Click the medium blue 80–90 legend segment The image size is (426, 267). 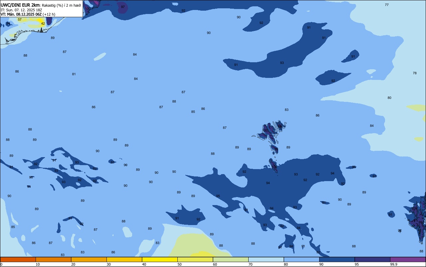302,259
